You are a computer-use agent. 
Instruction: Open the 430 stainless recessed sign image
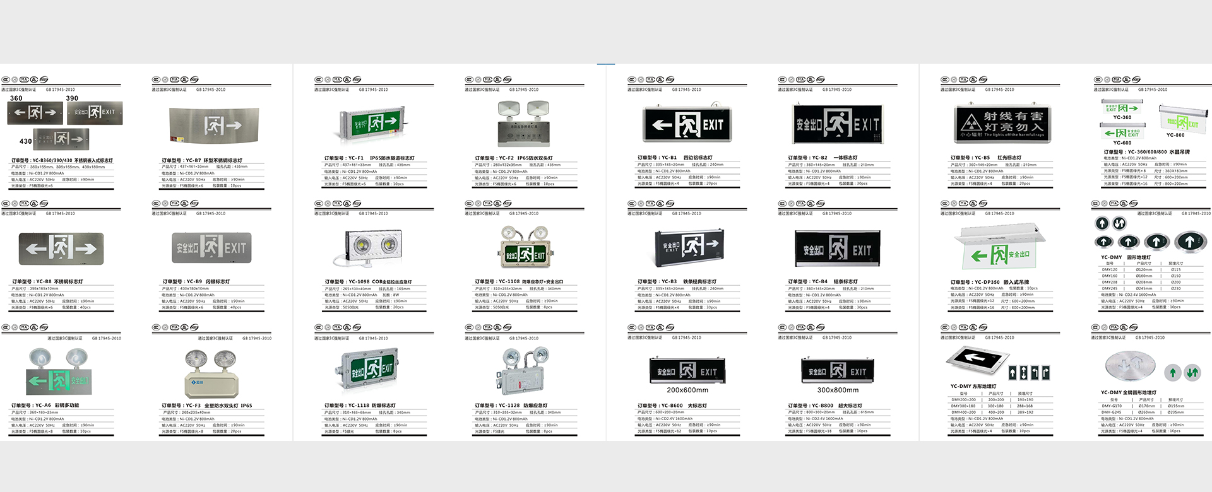click(x=62, y=139)
